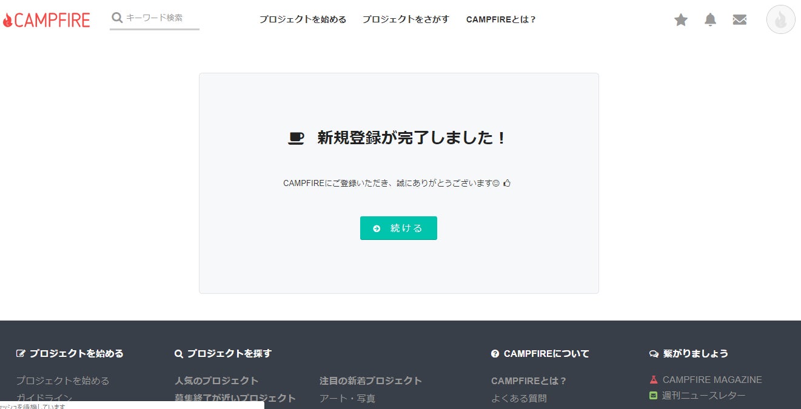
Task: Open CAMPFIRE MAGAZINE link
Action: (712, 380)
